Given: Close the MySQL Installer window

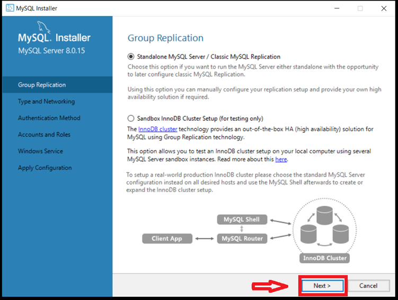Looking at the screenshot, I should click(x=384, y=8).
